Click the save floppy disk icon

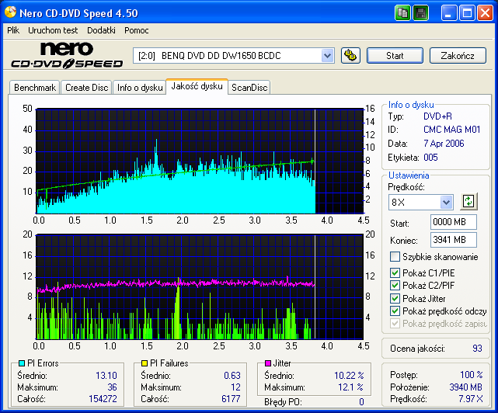[x=420, y=13]
